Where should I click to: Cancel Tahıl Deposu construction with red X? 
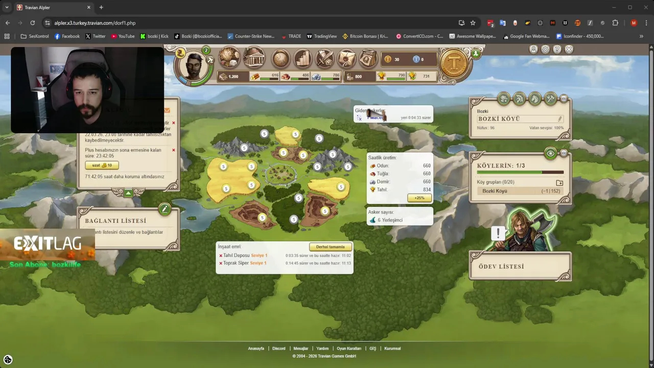(x=221, y=256)
